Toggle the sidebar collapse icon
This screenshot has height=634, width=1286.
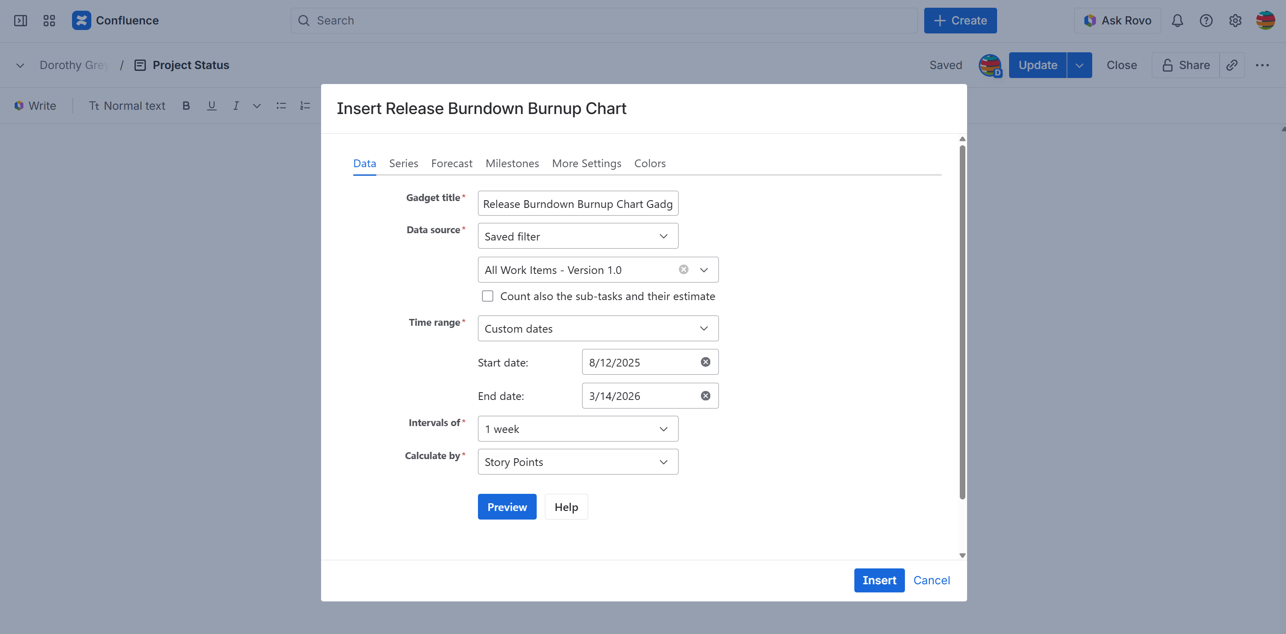(x=21, y=21)
